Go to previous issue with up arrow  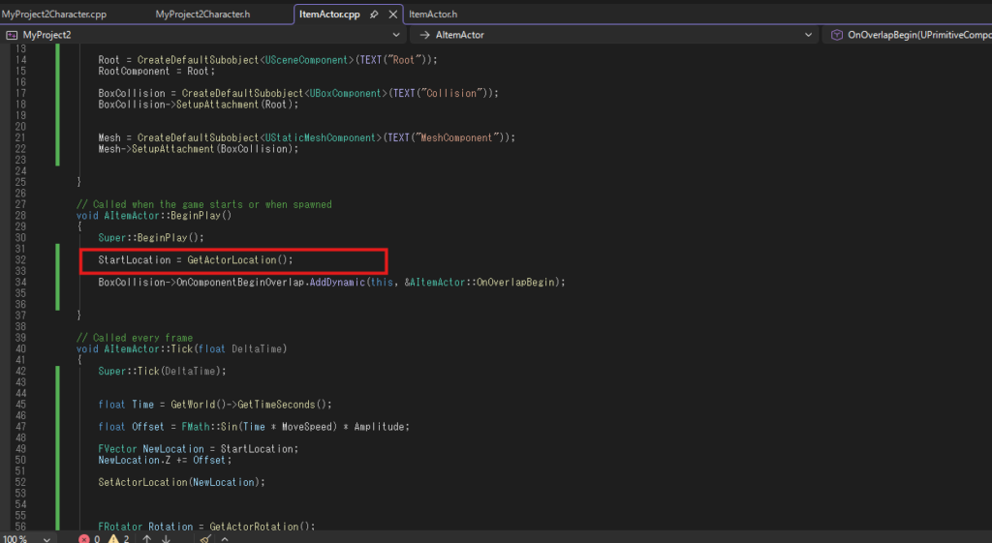[x=146, y=537]
